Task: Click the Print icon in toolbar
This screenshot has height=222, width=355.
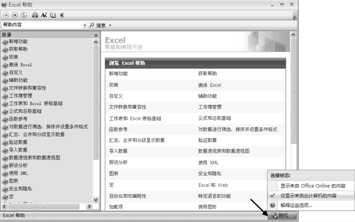Action: point(35,16)
